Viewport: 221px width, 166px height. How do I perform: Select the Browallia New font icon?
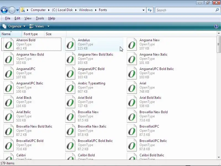(70, 116)
